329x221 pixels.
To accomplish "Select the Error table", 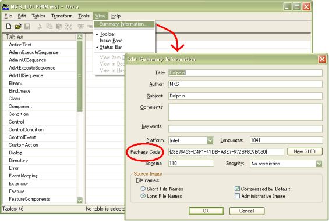I will (14, 168).
